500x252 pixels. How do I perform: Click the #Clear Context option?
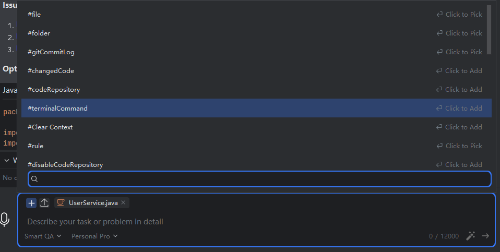point(50,127)
